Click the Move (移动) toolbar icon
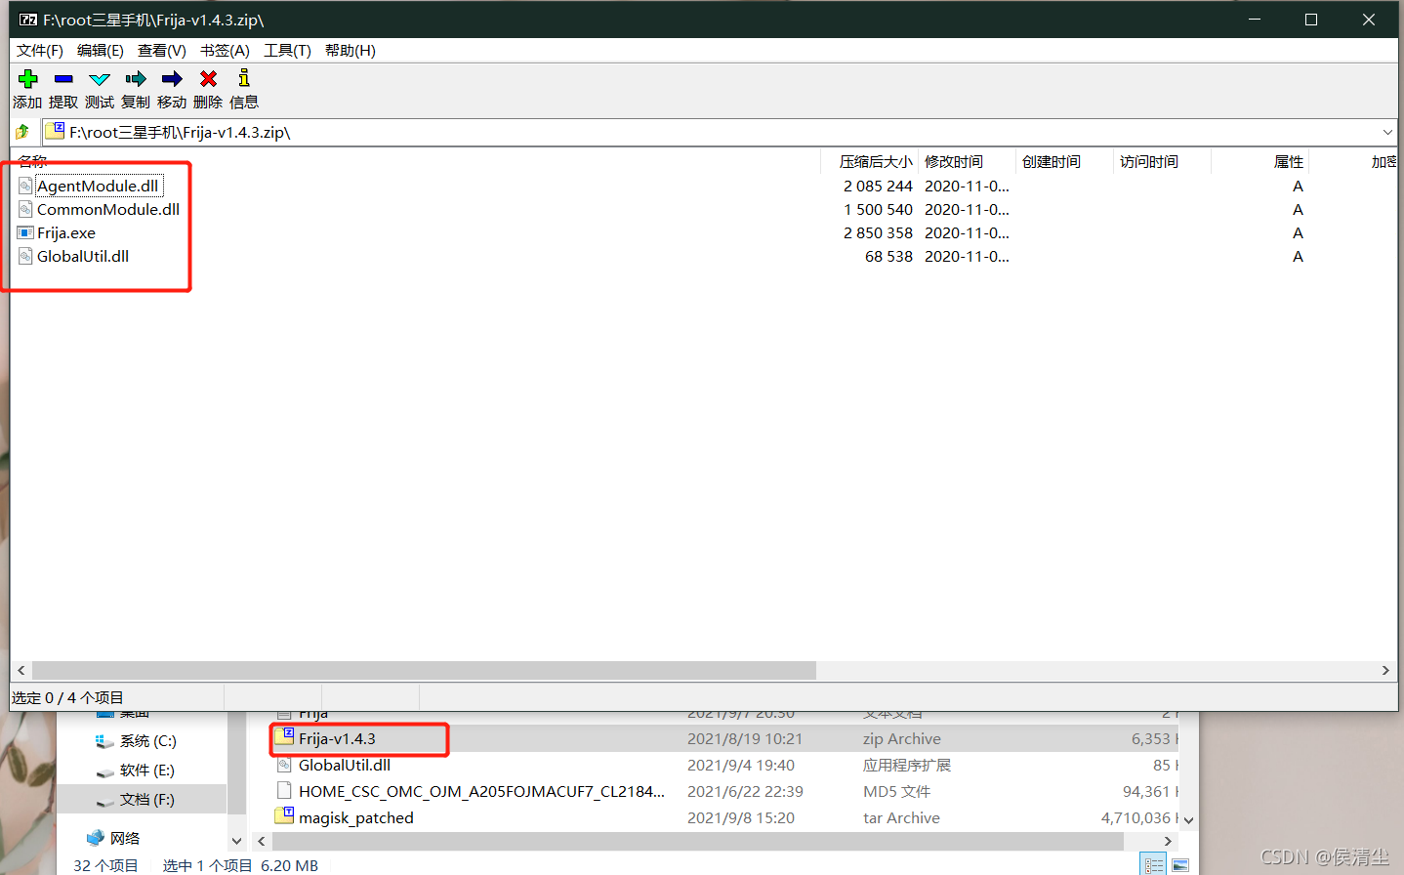The height and width of the screenshot is (875, 1404). point(172,78)
